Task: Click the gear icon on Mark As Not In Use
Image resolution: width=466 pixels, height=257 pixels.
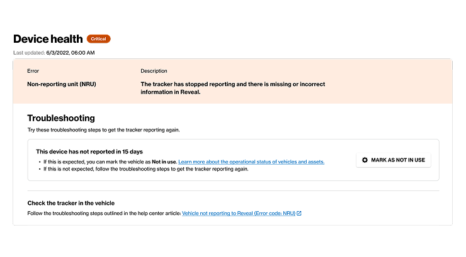Action: tap(365, 160)
